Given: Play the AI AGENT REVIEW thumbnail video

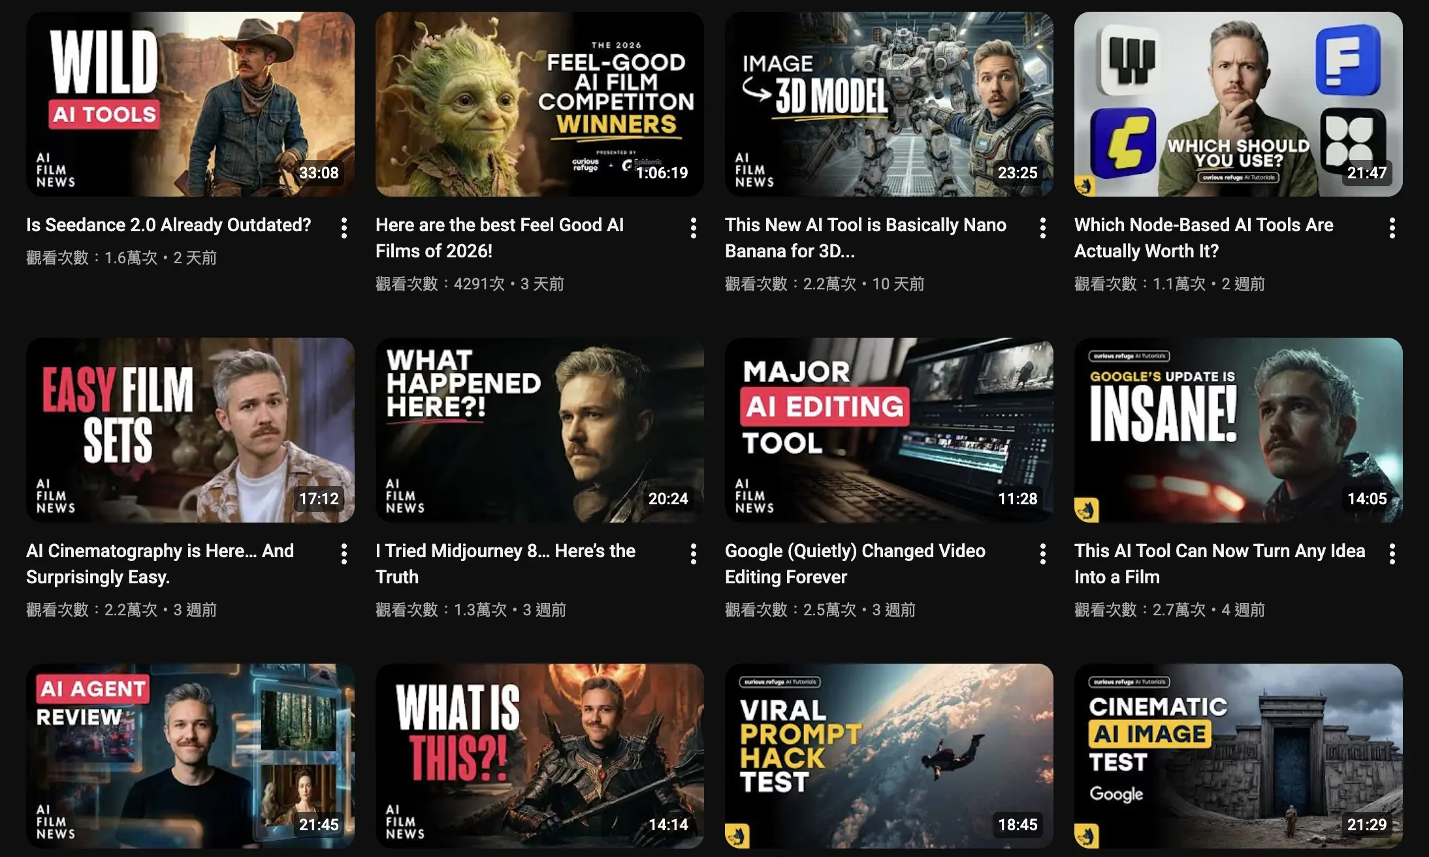Looking at the screenshot, I should (190, 756).
